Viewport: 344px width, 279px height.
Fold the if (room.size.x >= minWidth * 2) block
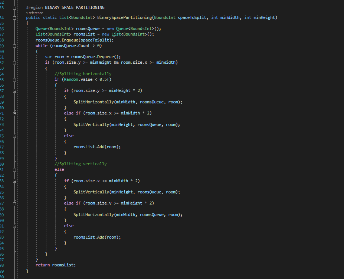tap(14, 181)
